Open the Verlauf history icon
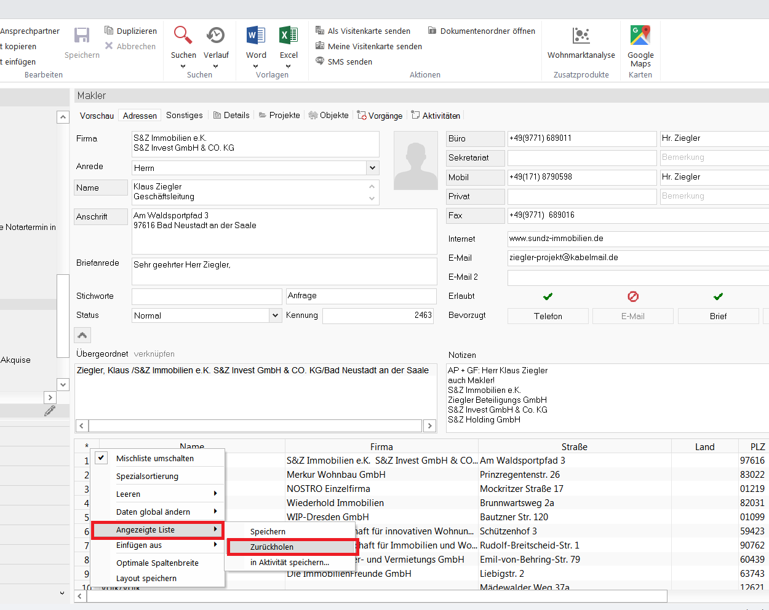Image resolution: width=769 pixels, height=610 pixels. 215,36
